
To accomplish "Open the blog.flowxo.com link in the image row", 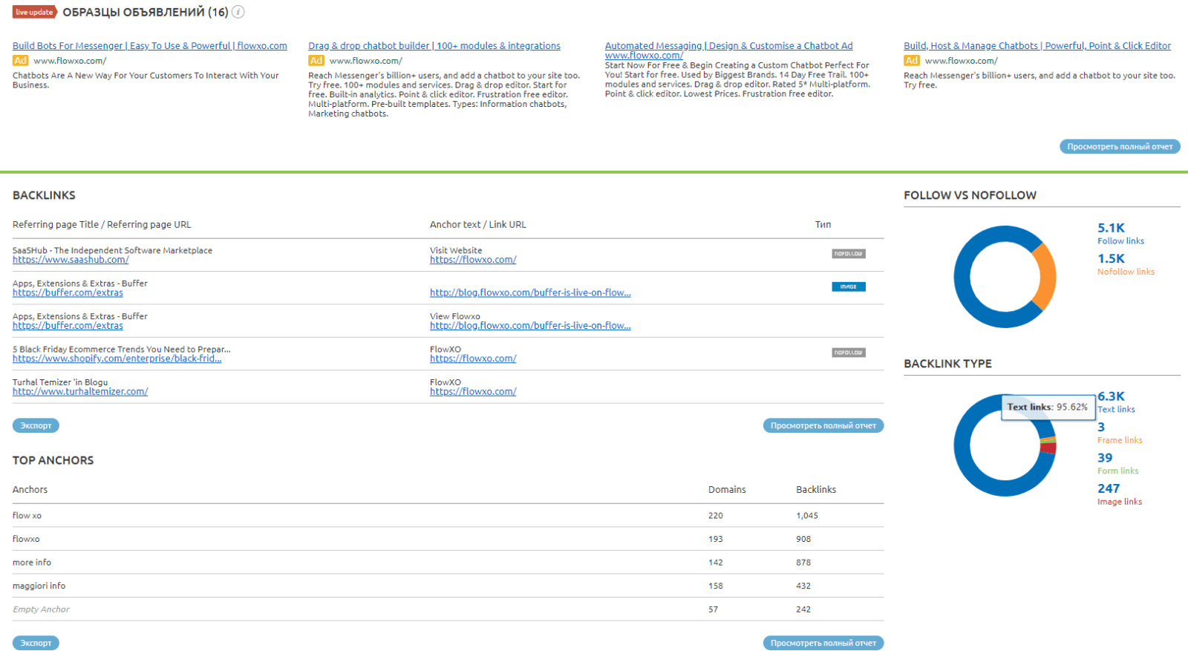I will [530, 293].
